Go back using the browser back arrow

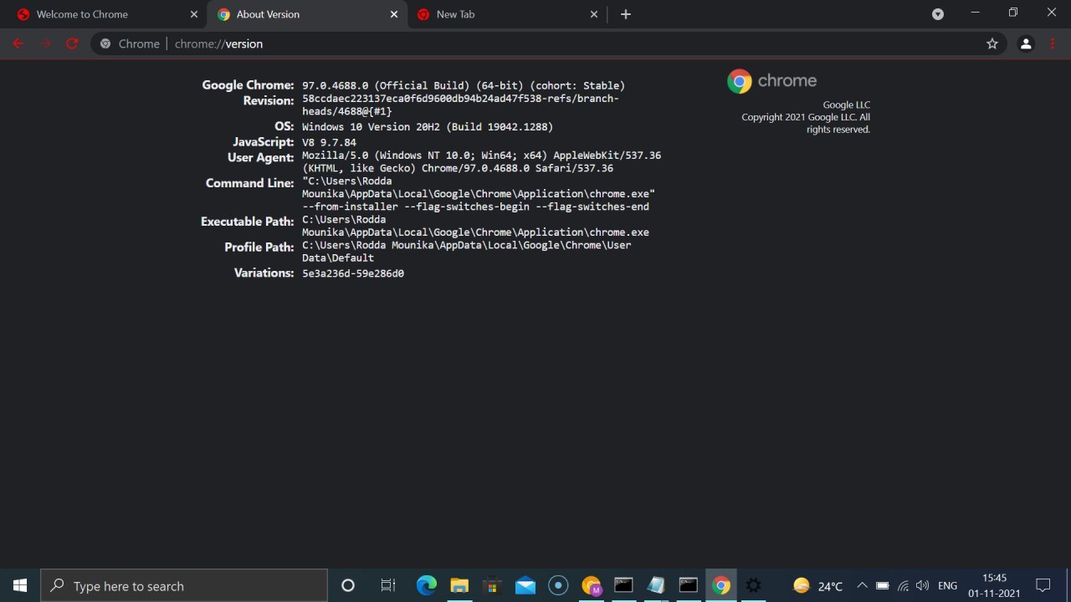(18, 43)
